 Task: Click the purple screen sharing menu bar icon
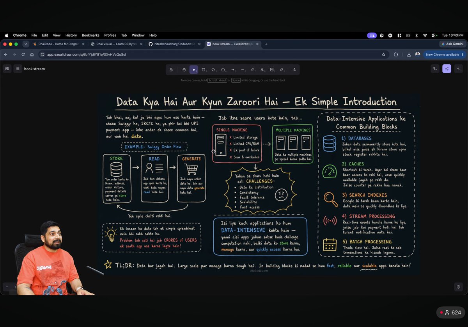click(x=372, y=35)
